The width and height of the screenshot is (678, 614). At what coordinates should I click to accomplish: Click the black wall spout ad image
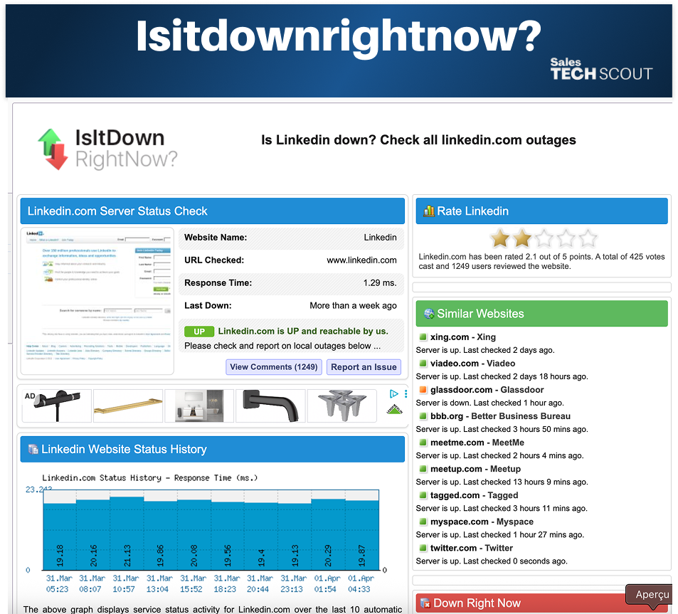point(270,406)
